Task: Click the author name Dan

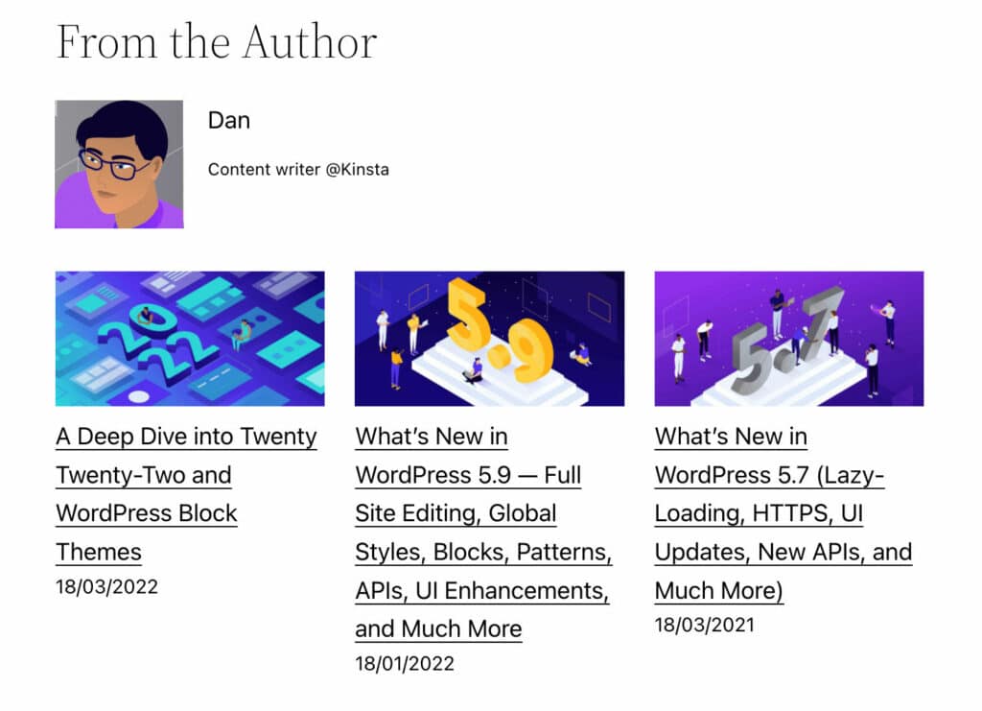Action: (230, 121)
